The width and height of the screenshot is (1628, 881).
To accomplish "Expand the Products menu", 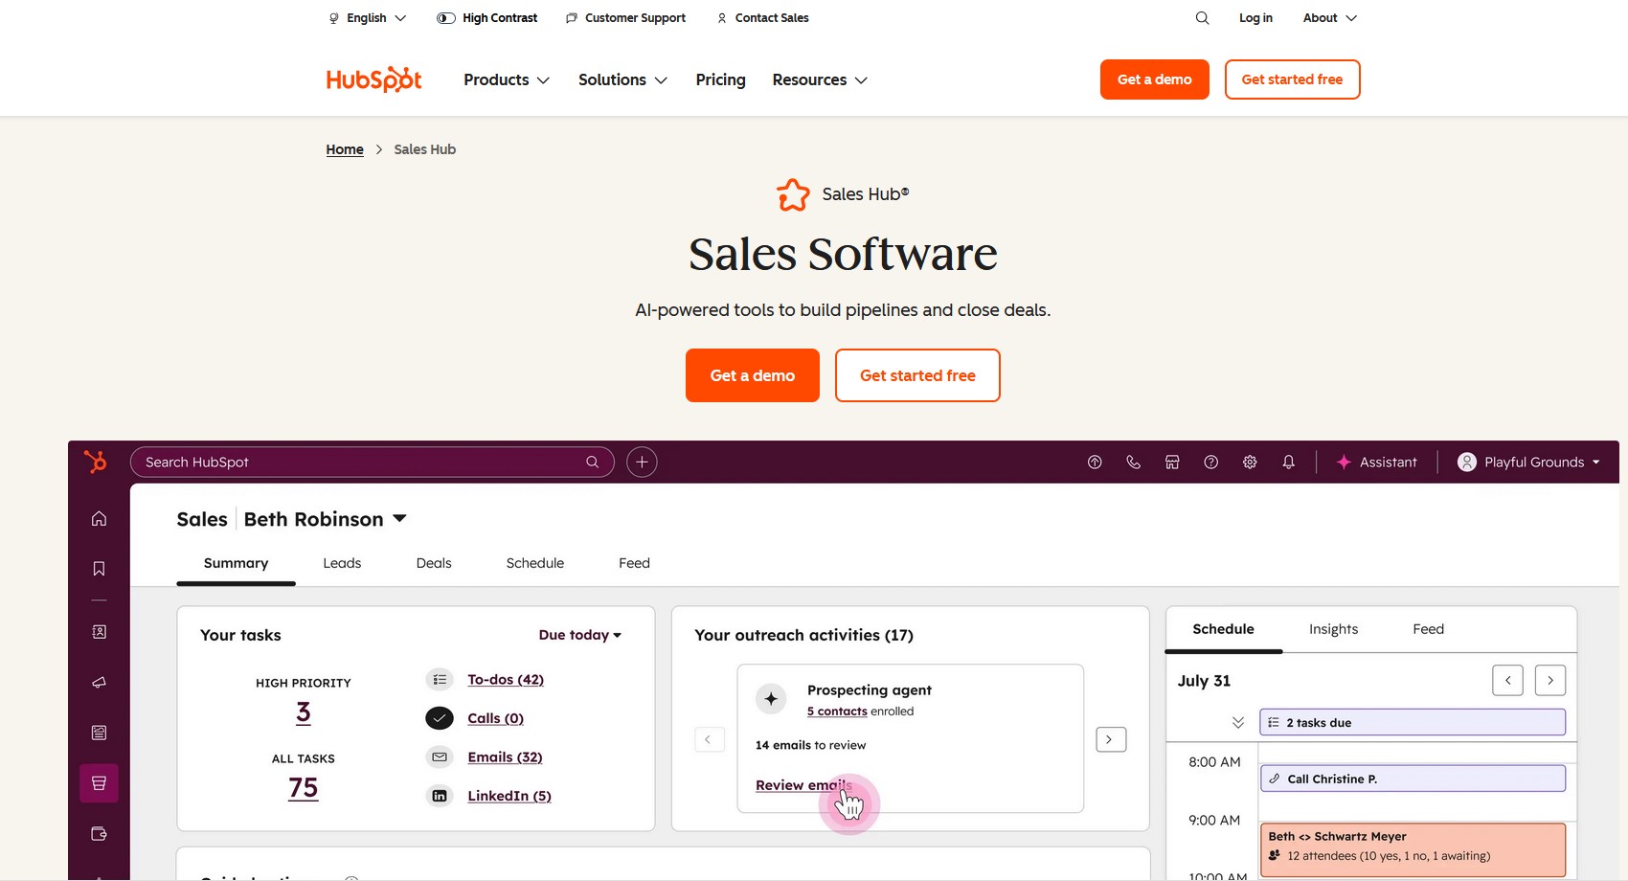I will pyautogui.click(x=507, y=80).
